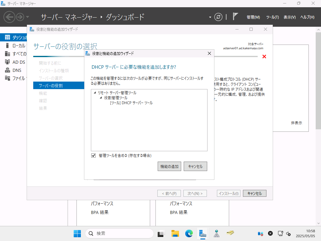Click the left パフォーマンス link on dashboard
This screenshot has height=241, width=321.
click(x=102, y=203)
